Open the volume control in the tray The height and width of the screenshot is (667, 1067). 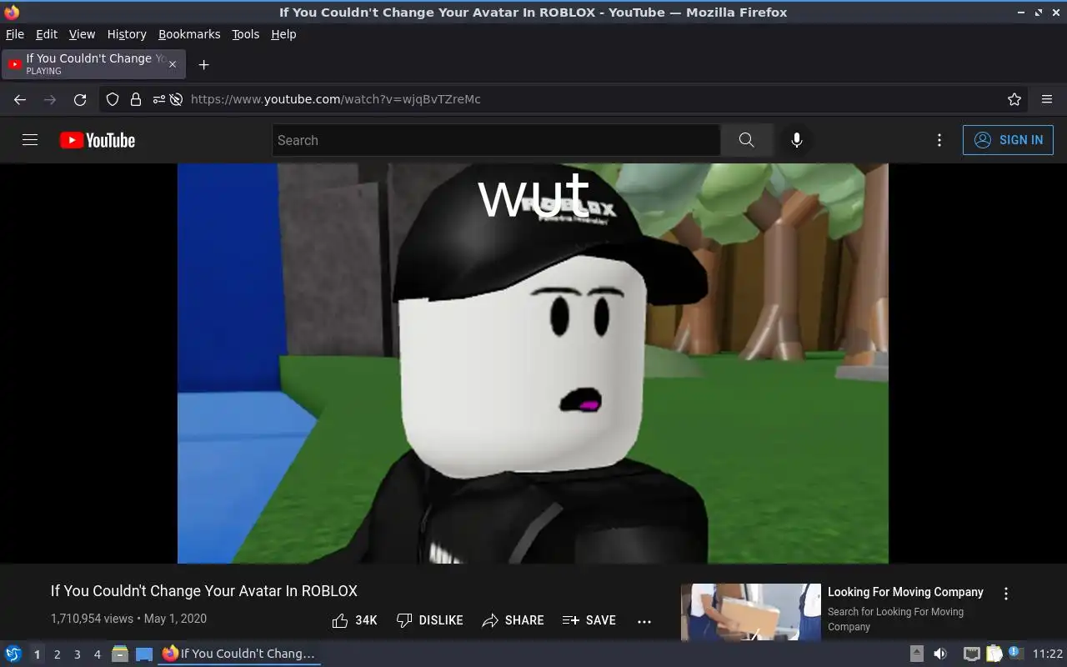point(940,654)
